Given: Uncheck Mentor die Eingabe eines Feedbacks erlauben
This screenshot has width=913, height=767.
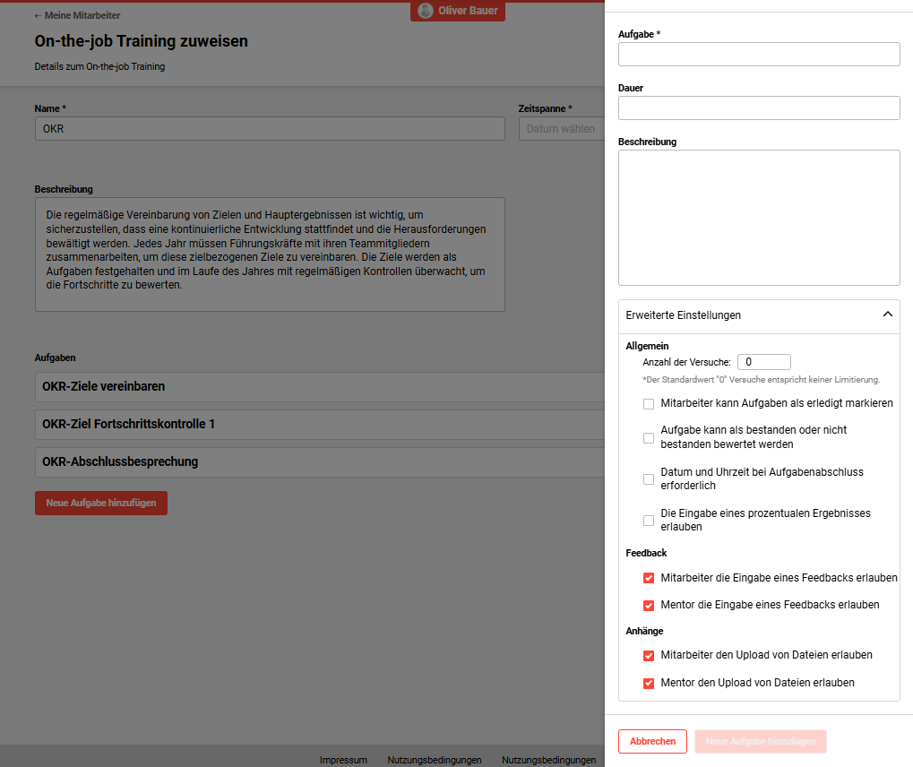Looking at the screenshot, I should pyautogui.click(x=649, y=606).
